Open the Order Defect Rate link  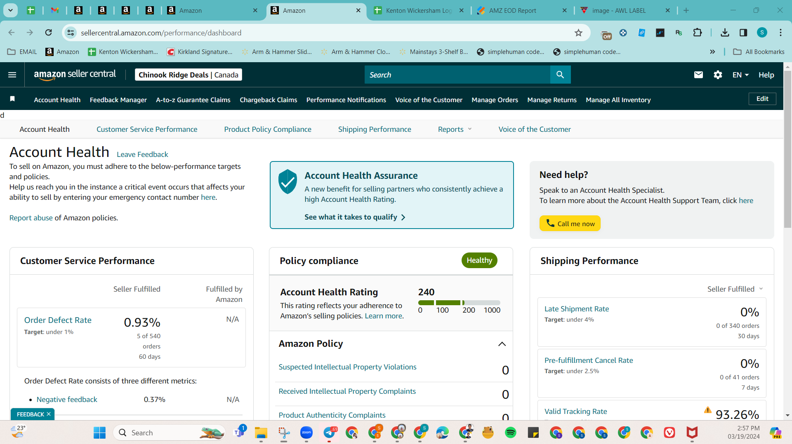click(x=58, y=320)
